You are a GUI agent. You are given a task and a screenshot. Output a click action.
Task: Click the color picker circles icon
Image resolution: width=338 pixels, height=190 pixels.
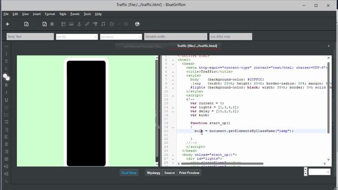6,77
